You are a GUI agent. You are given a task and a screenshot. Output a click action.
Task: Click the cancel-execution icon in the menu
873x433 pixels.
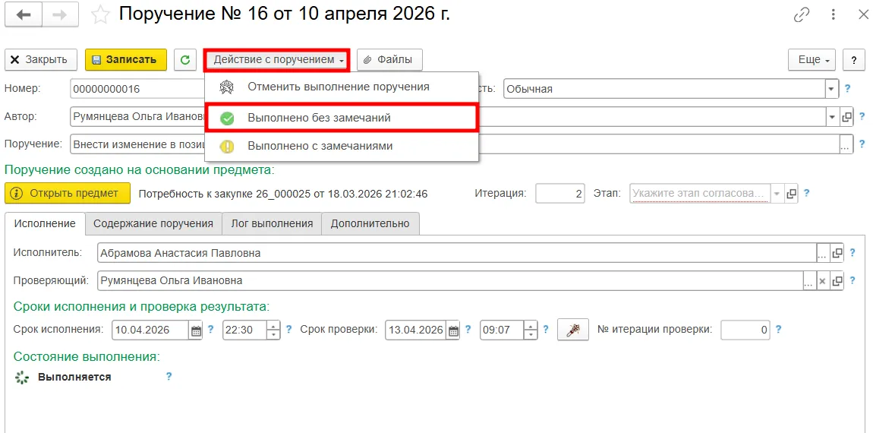227,87
